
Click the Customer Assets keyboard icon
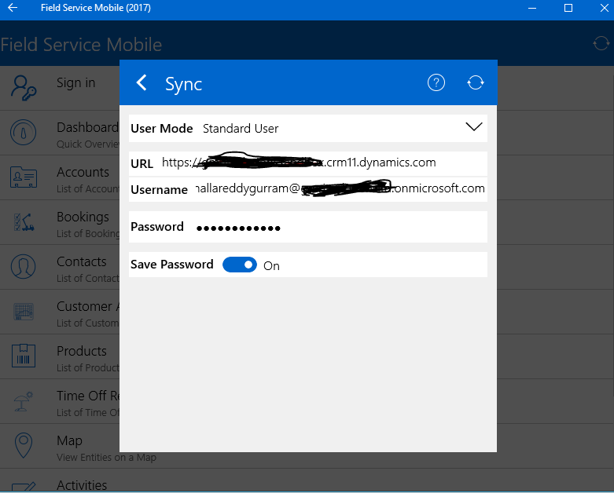[24, 312]
